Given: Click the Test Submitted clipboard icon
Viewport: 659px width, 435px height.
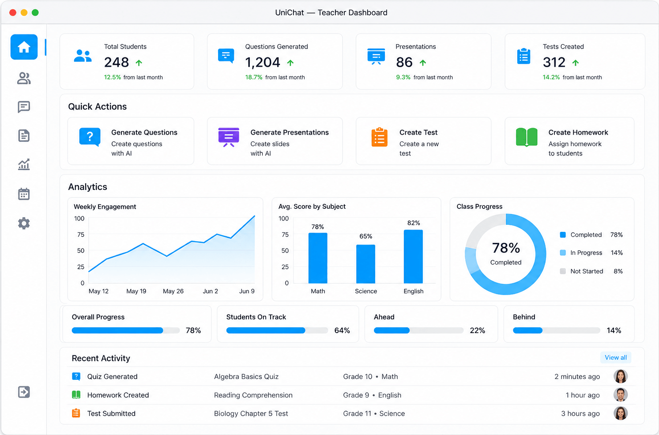Looking at the screenshot, I should click(x=76, y=413).
